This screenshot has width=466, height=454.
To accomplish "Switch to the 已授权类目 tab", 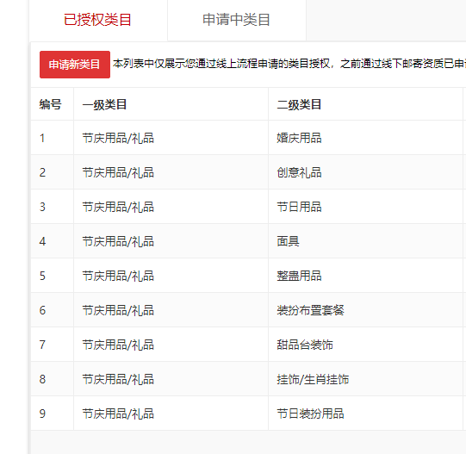I will click(98, 20).
